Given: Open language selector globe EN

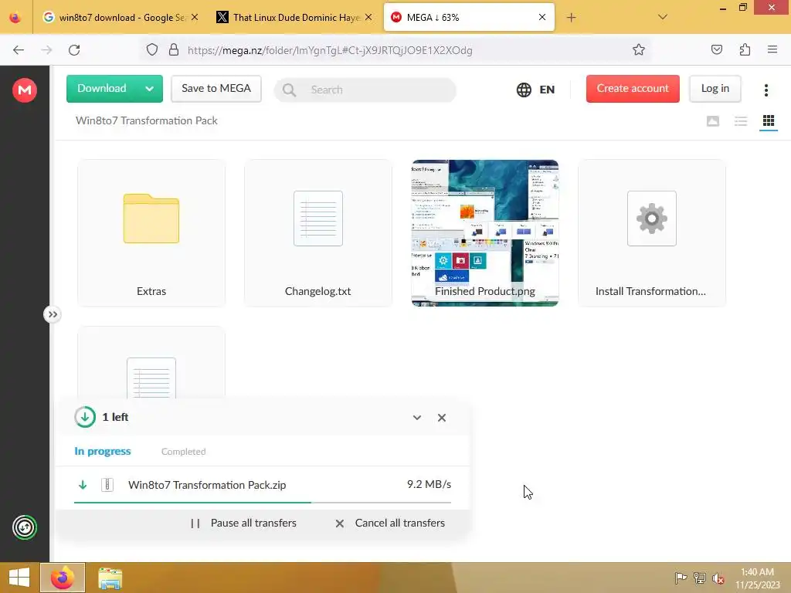Looking at the screenshot, I should click(x=536, y=90).
